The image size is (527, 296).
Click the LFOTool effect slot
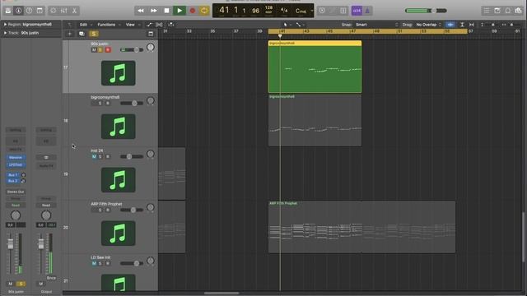coord(16,164)
